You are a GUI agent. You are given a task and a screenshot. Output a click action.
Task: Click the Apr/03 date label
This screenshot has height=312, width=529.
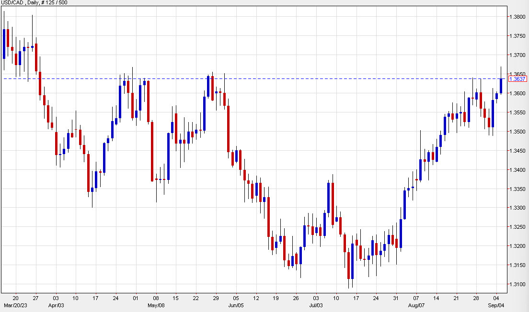pyautogui.click(x=56, y=306)
